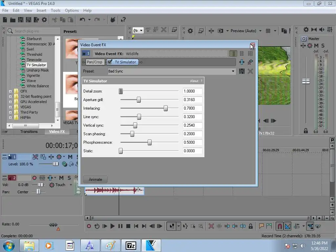Viewport: 336px width, 252px height.
Task: Toggle Master mute M button
Action: pos(316,45)
